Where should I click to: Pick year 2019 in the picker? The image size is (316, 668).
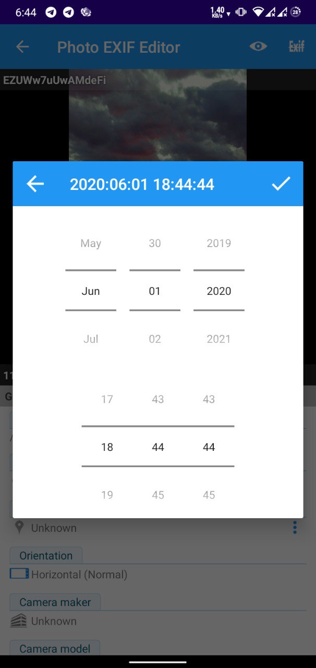(218, 243)
